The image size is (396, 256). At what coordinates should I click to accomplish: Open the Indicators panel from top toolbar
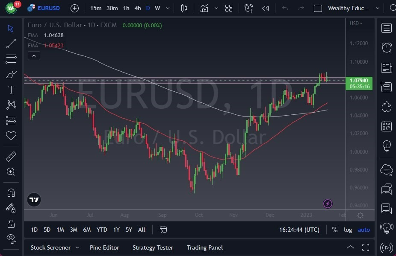tap(204, 8)
